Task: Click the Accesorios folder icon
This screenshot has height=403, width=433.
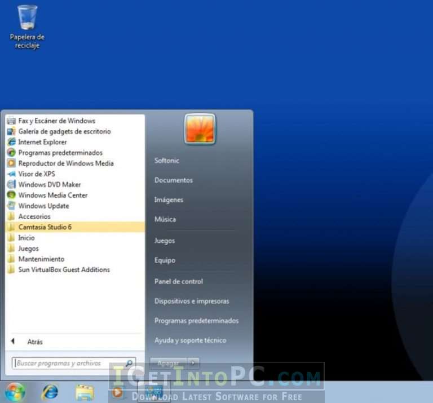Action: point(11,216)
